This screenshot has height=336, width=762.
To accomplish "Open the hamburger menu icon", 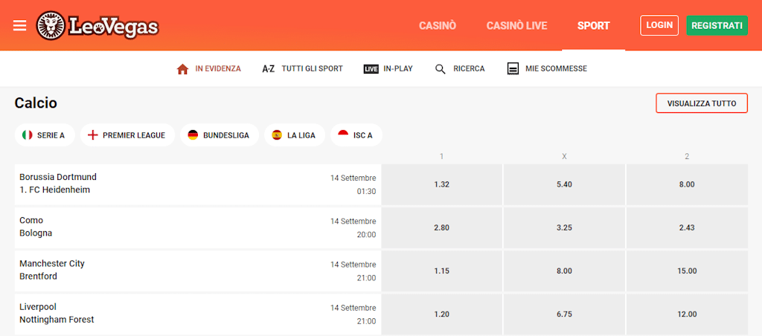I will coord(20,25).
